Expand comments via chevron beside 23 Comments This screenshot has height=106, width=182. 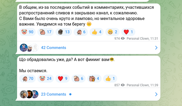(156, 94)
